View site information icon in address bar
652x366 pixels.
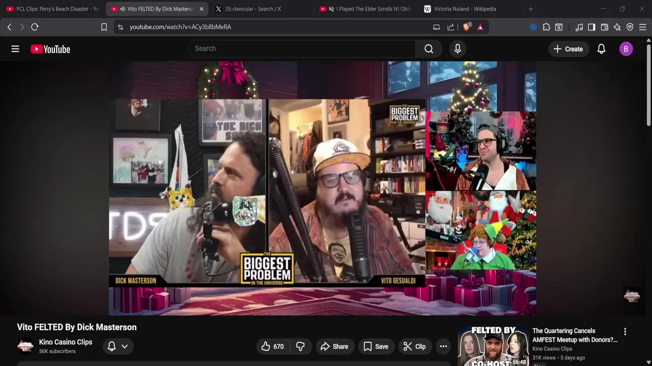point(120,27)
